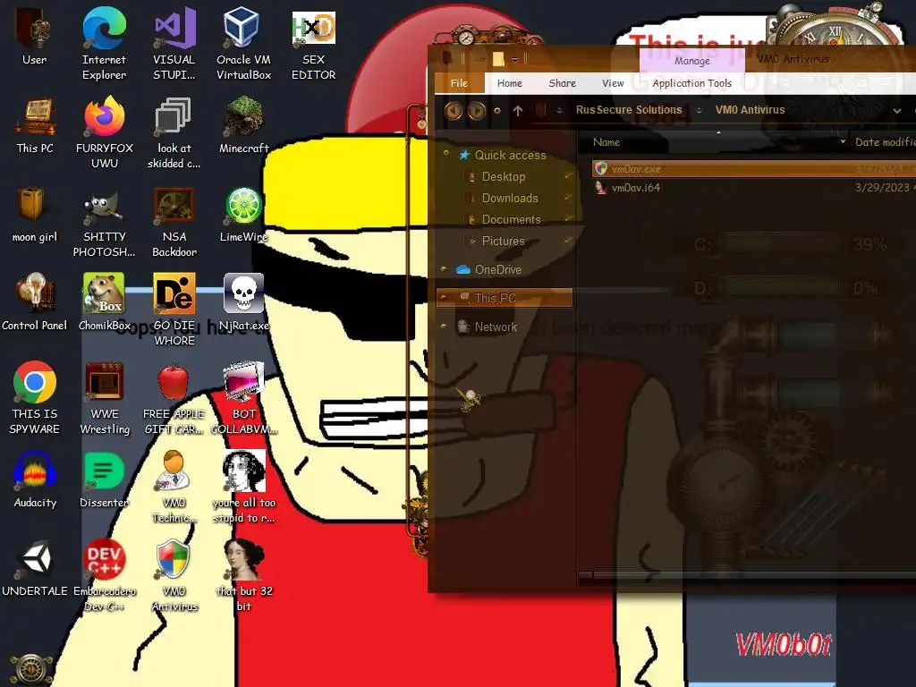
Task: Go forward with Explorer Forward button
Action: (x=477, y=110)
